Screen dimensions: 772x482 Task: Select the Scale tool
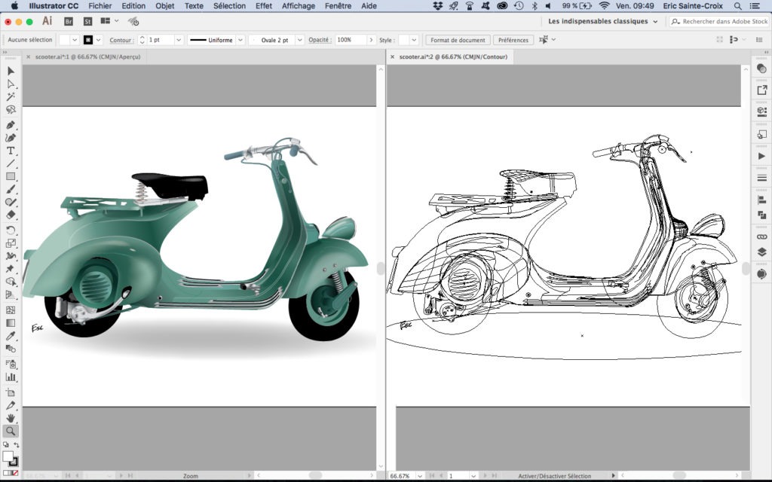tap(11, 243)
